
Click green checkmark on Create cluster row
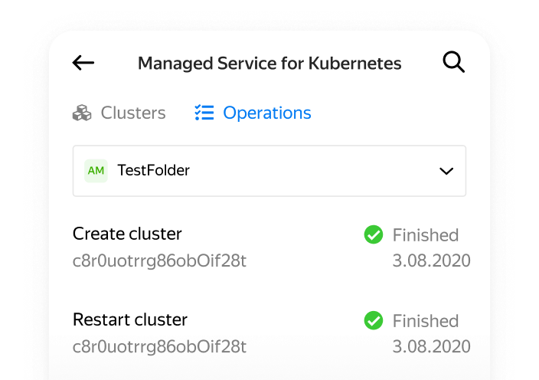click(x=374, y=234)
